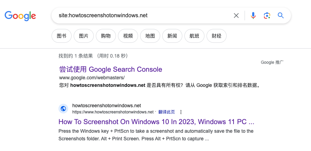Viewport: 311px width, 151px height.
Task: Switch to the 购物 filter
Action: click(x=106, y=36)
